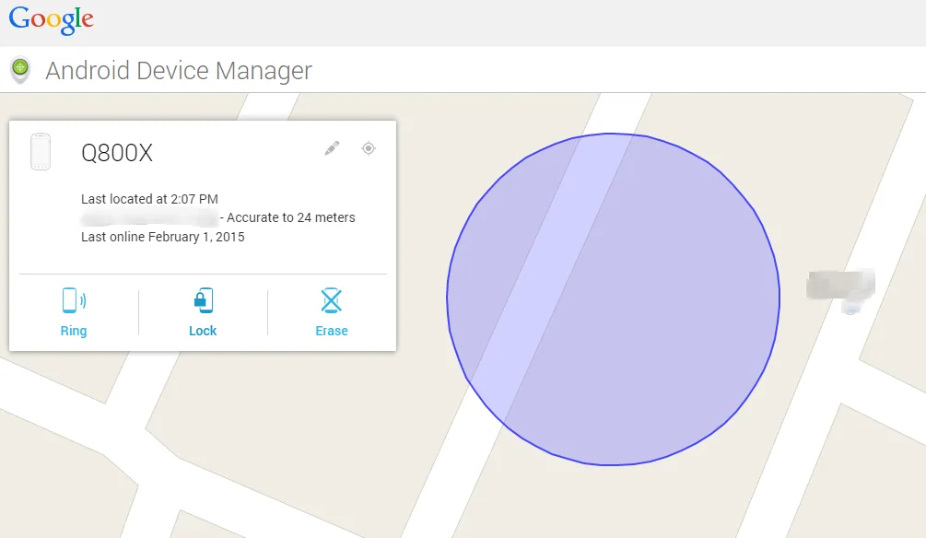This screenshot has width=926, height=538.
Task: Click the Google logo
Action: click(52, 20)
